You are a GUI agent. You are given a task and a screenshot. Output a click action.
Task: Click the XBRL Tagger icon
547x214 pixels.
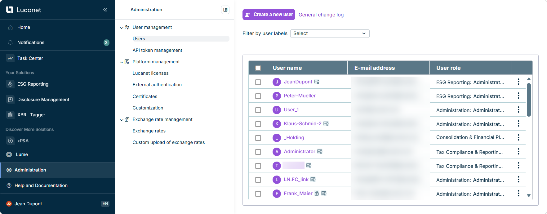pyautogui.click(x=11, y=115)
